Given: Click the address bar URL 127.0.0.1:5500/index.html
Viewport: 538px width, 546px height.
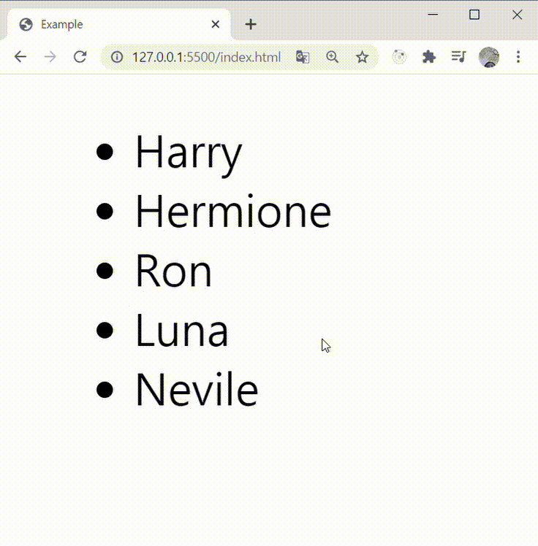Looking at the screenshot, I should point(206,57).
